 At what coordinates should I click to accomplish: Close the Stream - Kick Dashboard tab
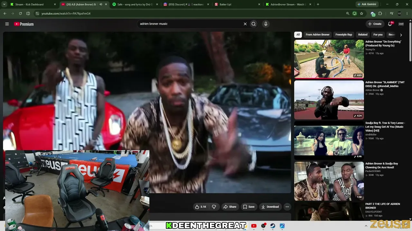(55, 4)
